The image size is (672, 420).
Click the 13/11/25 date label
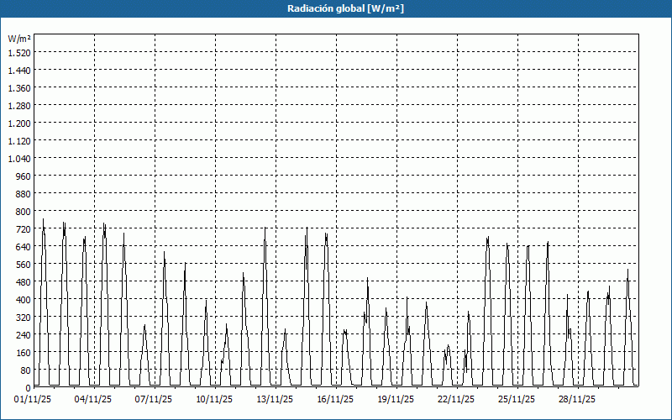(x=275, y=400)
